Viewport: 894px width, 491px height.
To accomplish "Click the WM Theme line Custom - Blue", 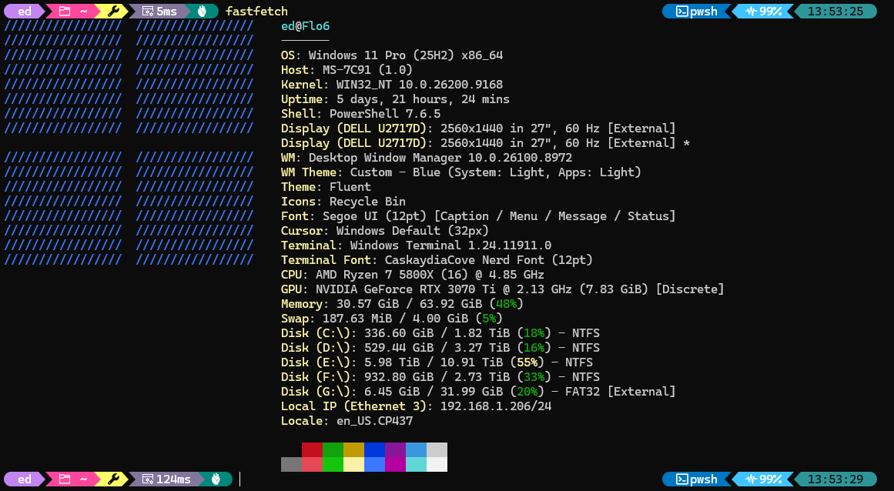I will [461, 172].
